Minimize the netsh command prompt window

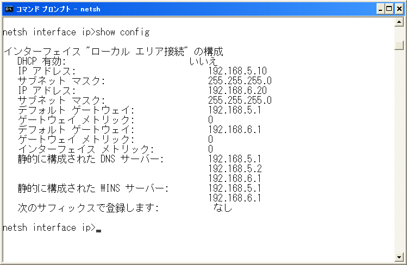pyautogui.click(x=380, y=9)
